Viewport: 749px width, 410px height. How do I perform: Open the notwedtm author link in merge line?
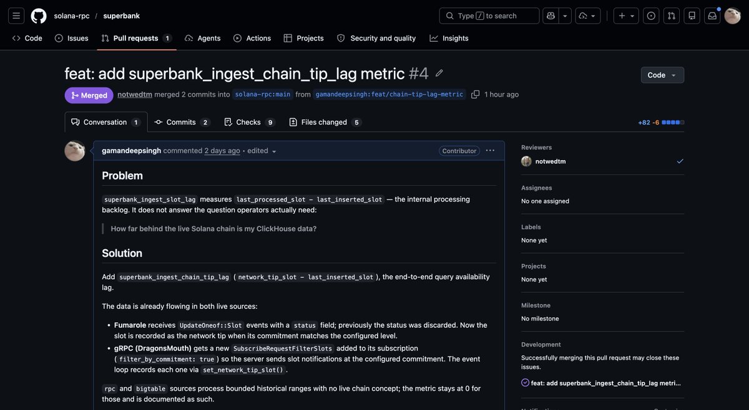click(135, 94)
